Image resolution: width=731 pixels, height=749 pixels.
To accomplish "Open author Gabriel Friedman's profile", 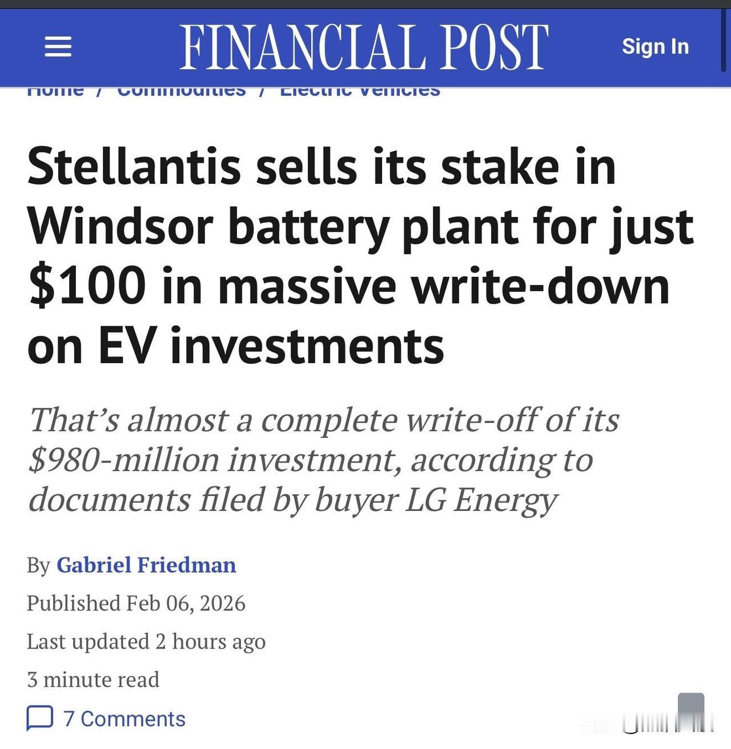I will click(x=146, y=565).
